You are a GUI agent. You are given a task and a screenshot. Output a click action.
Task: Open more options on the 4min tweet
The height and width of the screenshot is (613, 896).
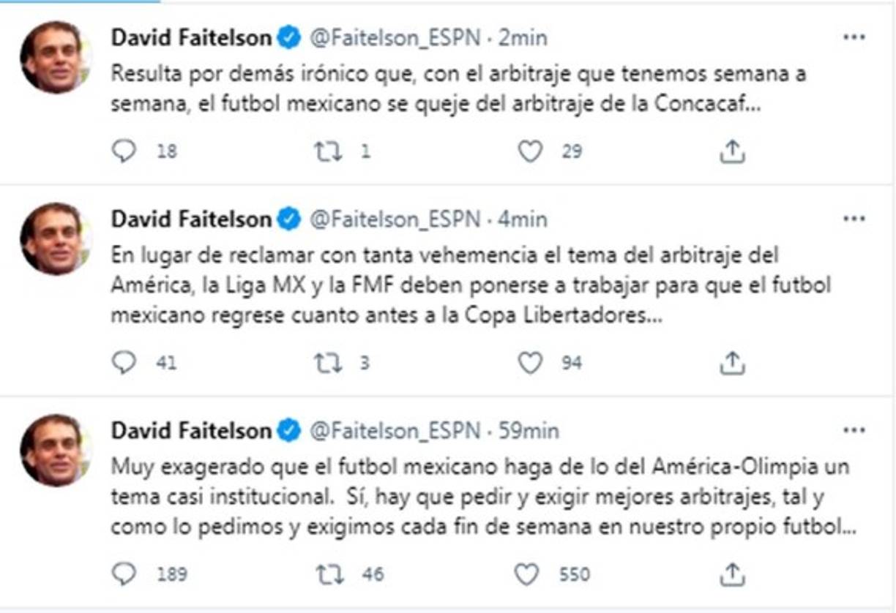[854, 219]
